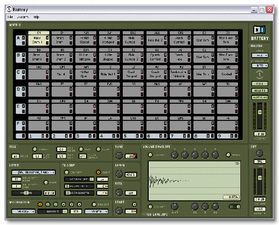
Task: Click the Master volume fader
Action: [x=260, y=116]
